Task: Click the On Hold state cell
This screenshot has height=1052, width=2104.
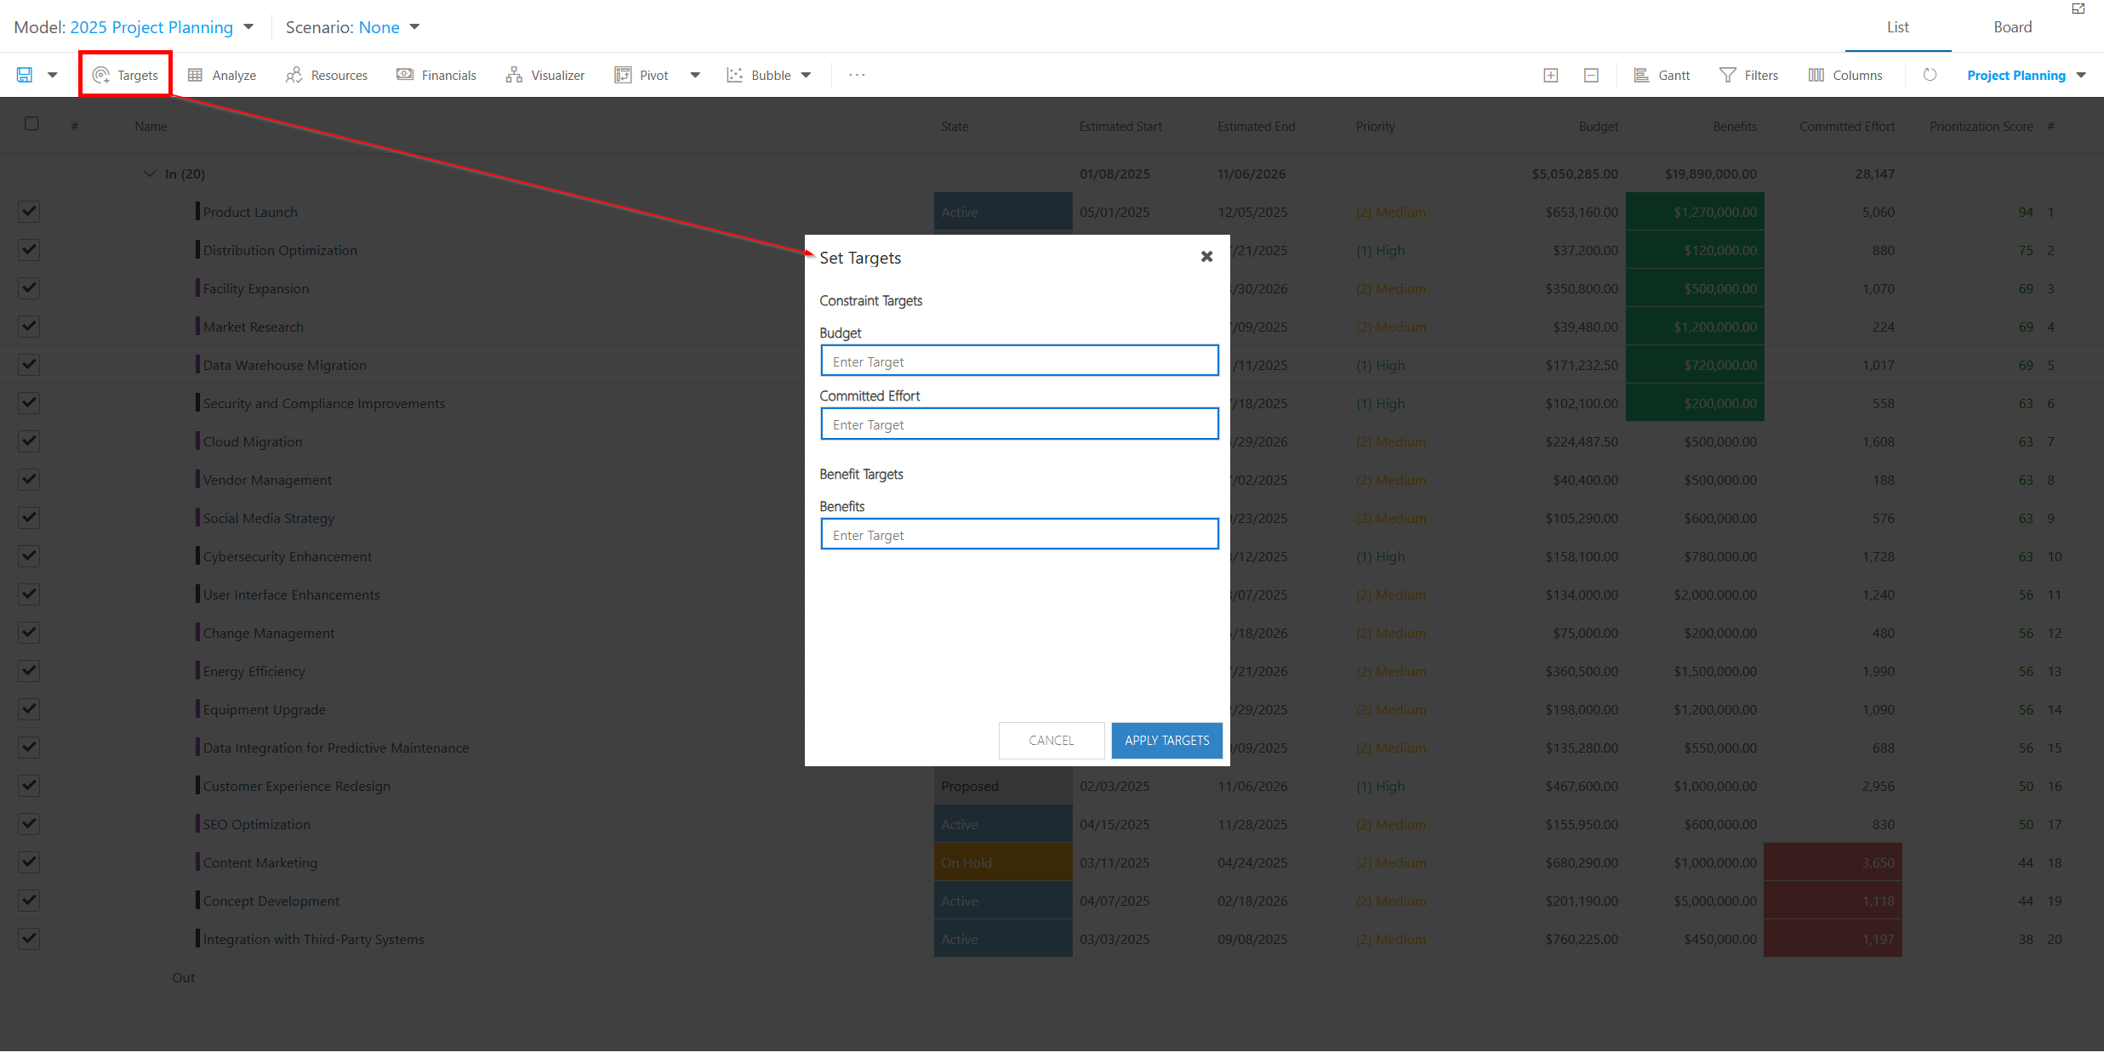Action: coord(1003,862)
